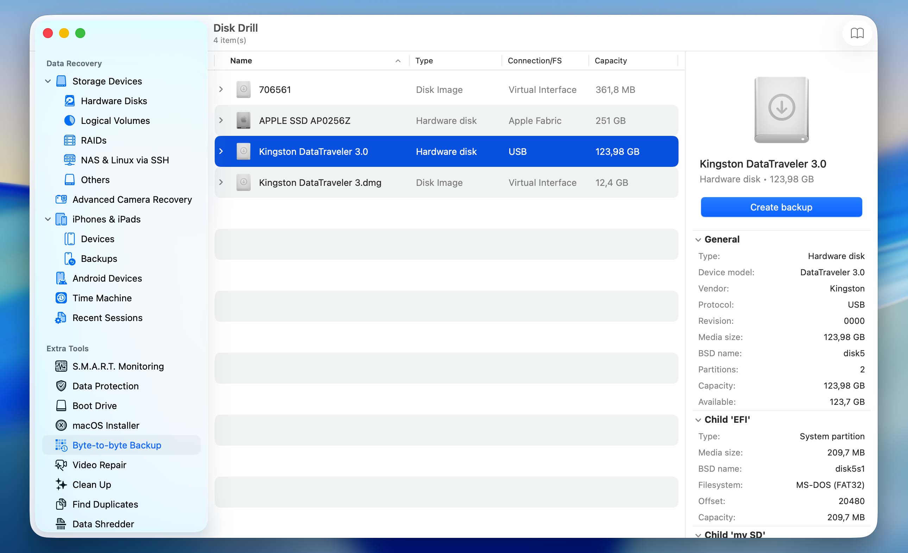Click the 'Apple Fabric' connection cell
908x553 pixels.
[x=535, y=120]
